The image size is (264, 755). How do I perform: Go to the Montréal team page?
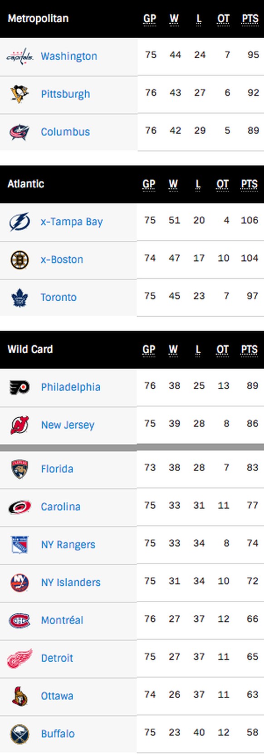point(62,620)
